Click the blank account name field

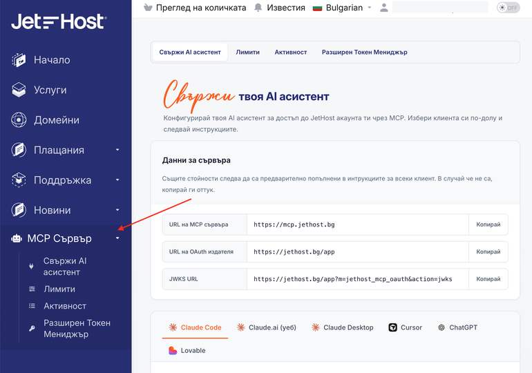(440, 8)
